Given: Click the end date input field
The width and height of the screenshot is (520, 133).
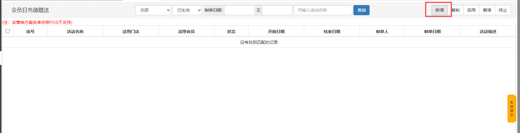Looking at the screenshot, I should coord(277,10).
